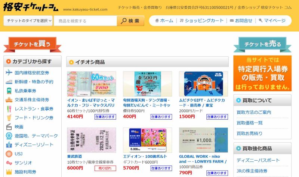The image size is (299, 177).
Task: Open ショッピングカート in navigation
Action: pyautogui.click(x=201, y=20)
